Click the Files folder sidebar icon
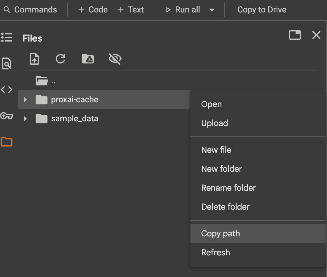The height and width of the screenshot is (277, 327). 7,142
